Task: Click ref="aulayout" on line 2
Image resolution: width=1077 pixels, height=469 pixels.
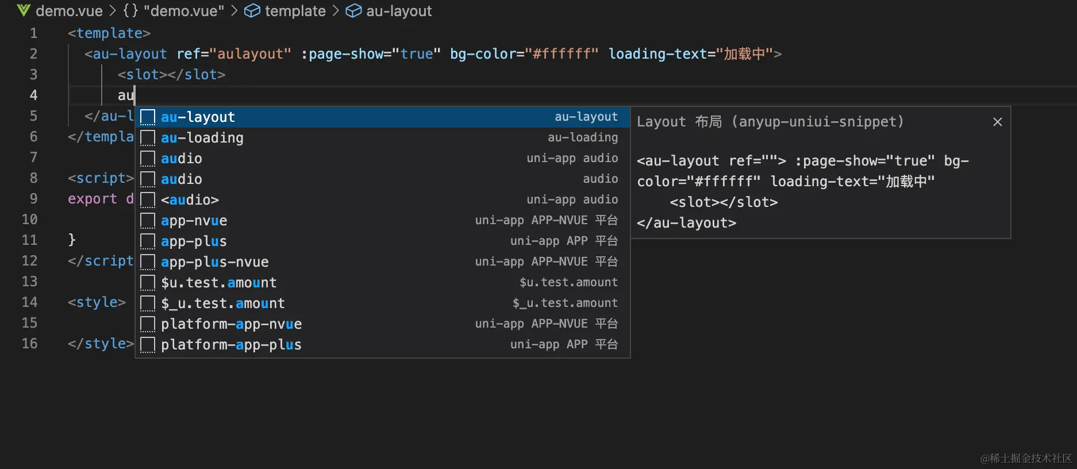Action: click(234, 54)
